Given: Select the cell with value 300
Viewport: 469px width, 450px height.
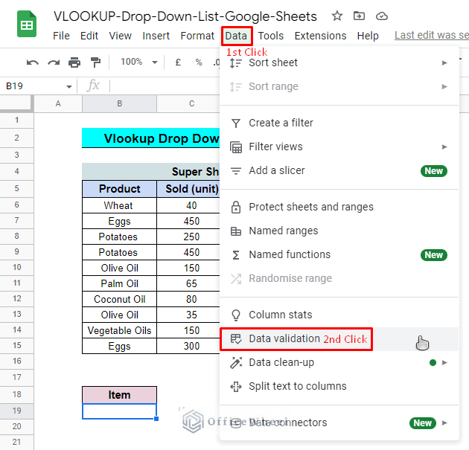Looking at the screenshot, I should pos(188,346).
